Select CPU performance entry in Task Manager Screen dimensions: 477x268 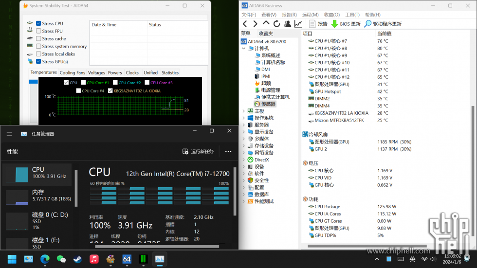pos(37,175)
